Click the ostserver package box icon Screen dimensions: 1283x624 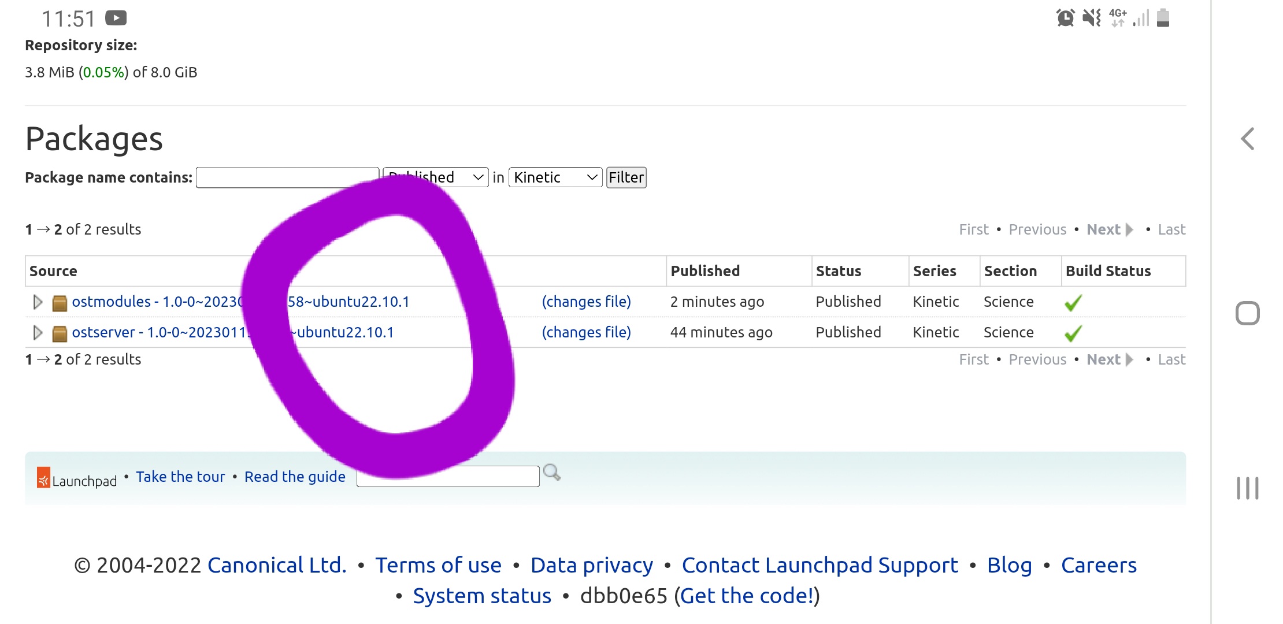coord(60,333)
